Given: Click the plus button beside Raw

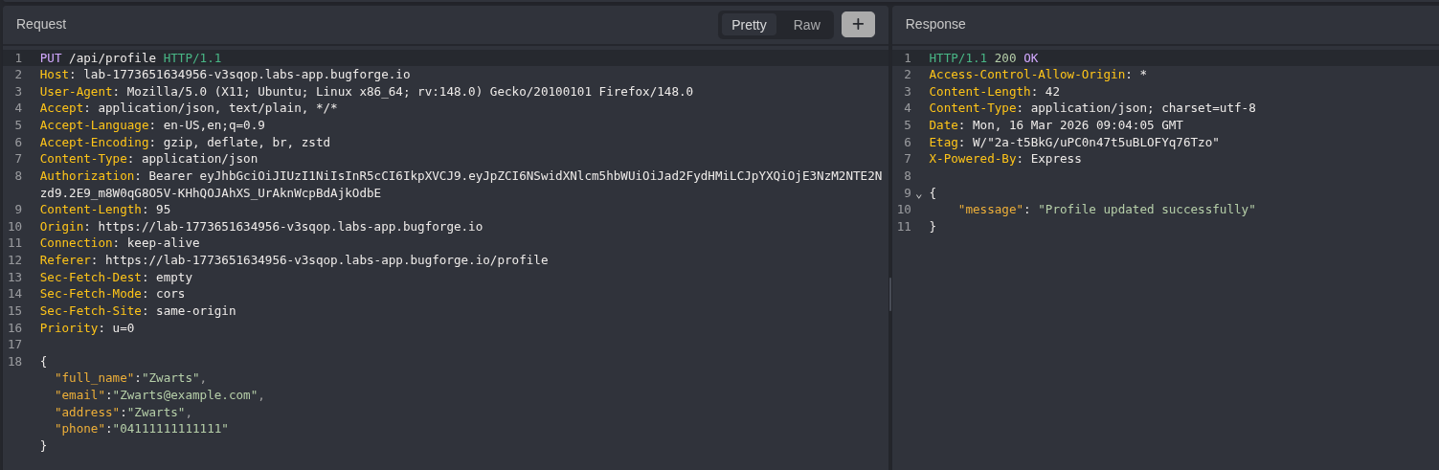Looking at the screenshot, I should [x=858, y=24].
